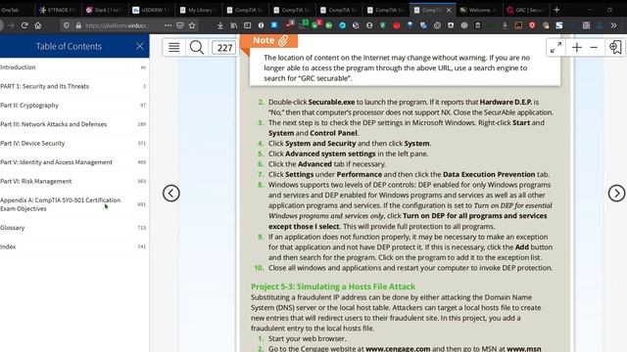Open Appendix A: CompTIA SY0-501 Exam Objectives
This screenshot has width=627, height=352.
click(x=74, y=204)
